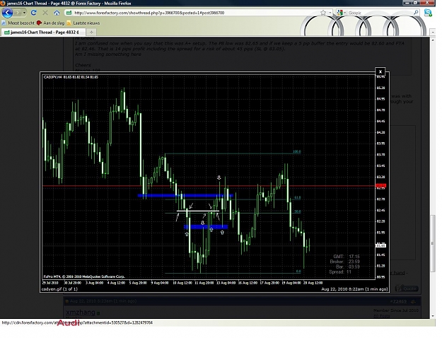The image size is (442, 338).
Task: Click the Firefox icon in title bar
Action: point(3,4)
